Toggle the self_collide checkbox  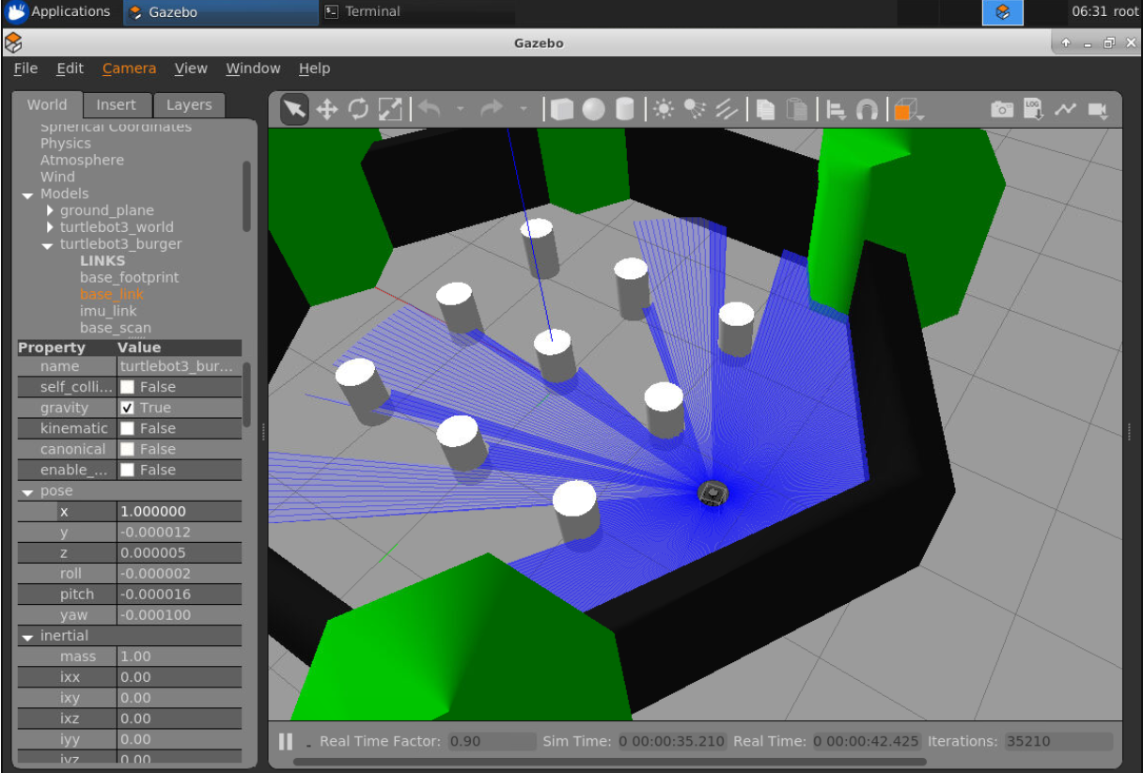(127, 387)
